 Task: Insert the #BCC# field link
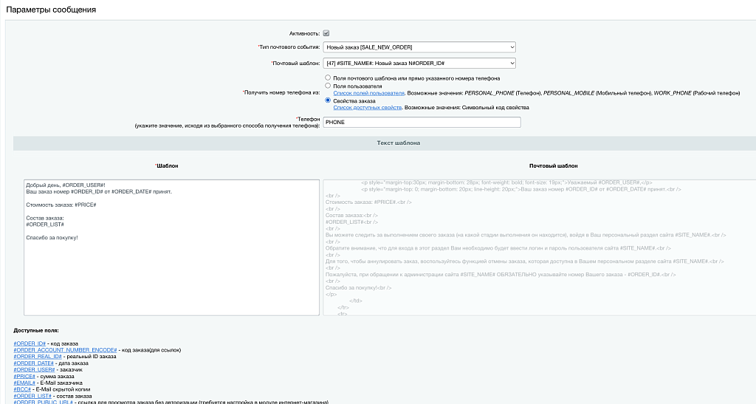coord(22,390)
